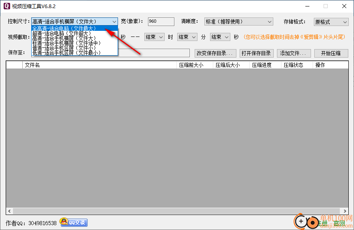Open the 控制尺寸 size dropdown
Viewport: 354px width, 230px height.
pyautogui.click(x=75, y=21)
